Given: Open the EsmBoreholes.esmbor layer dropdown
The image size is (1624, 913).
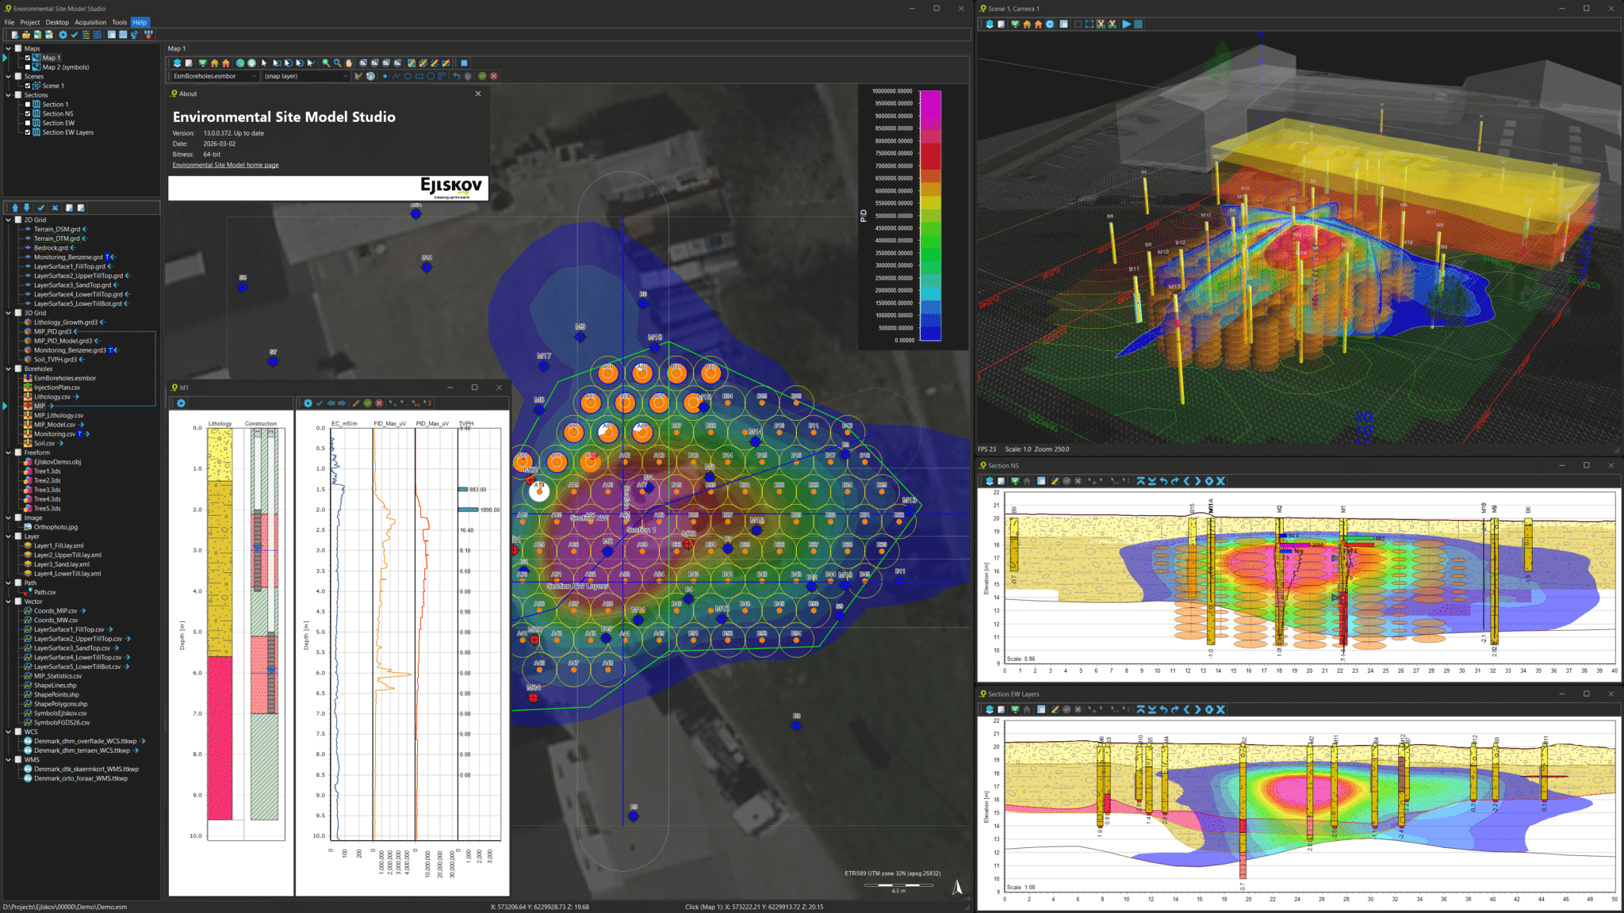Looking at the screenshot, I should [x=255, y=76].
